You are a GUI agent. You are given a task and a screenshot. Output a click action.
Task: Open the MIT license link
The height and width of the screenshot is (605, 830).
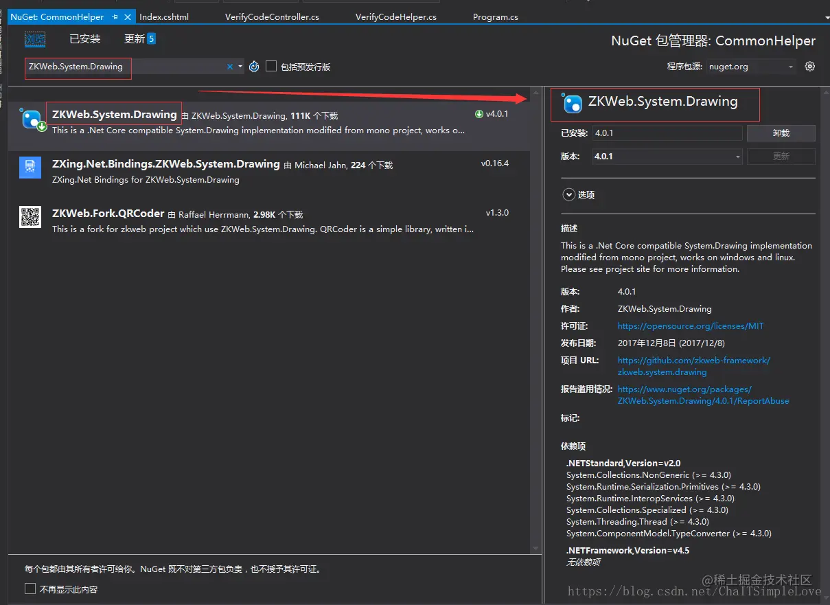coord(691,326)
